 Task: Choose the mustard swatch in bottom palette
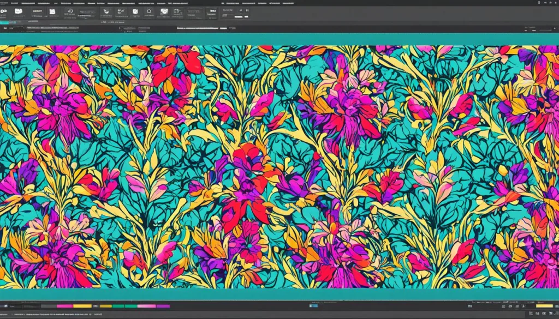(x=105, y=306)
